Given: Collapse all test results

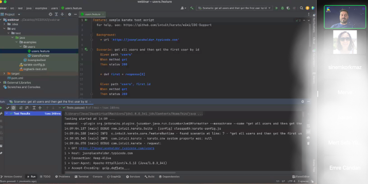Looking at the screenshot, I should click(x=40, y=108).
